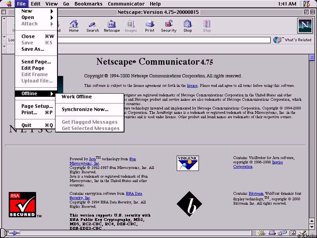Collapse the personal toolbar with its arrow

(4, 46)
